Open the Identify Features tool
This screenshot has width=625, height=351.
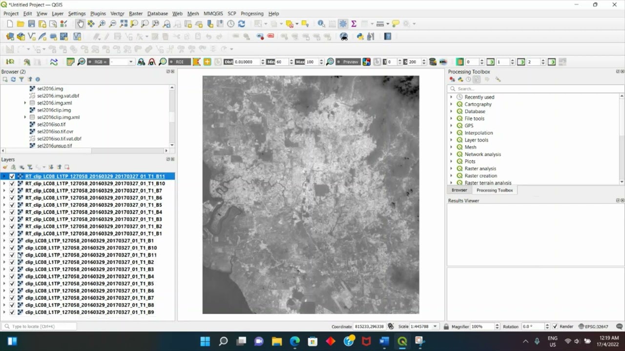pyautogui.click(x=321, y=23)
